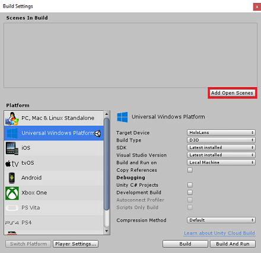
Task: Click the iOS platform device icon
Action: pyautogui.click(x=12, y=148)
